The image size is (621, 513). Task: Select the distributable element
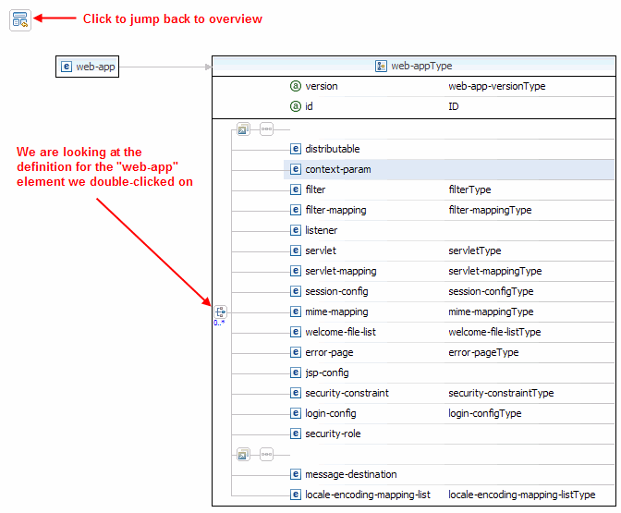click(333, 149)
